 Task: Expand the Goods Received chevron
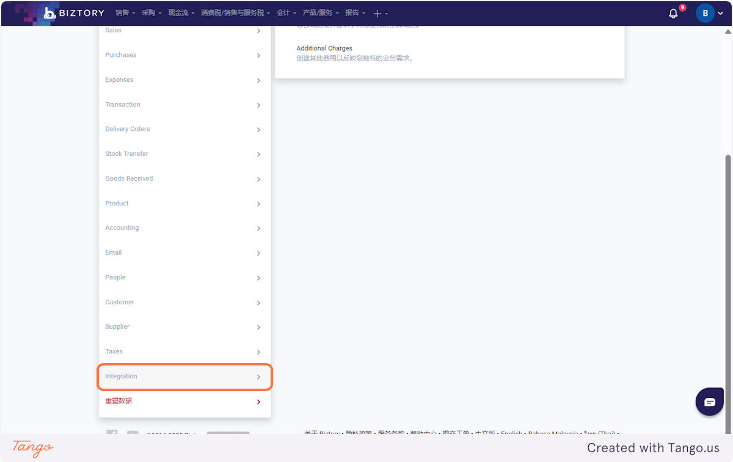tap(258, 179)
